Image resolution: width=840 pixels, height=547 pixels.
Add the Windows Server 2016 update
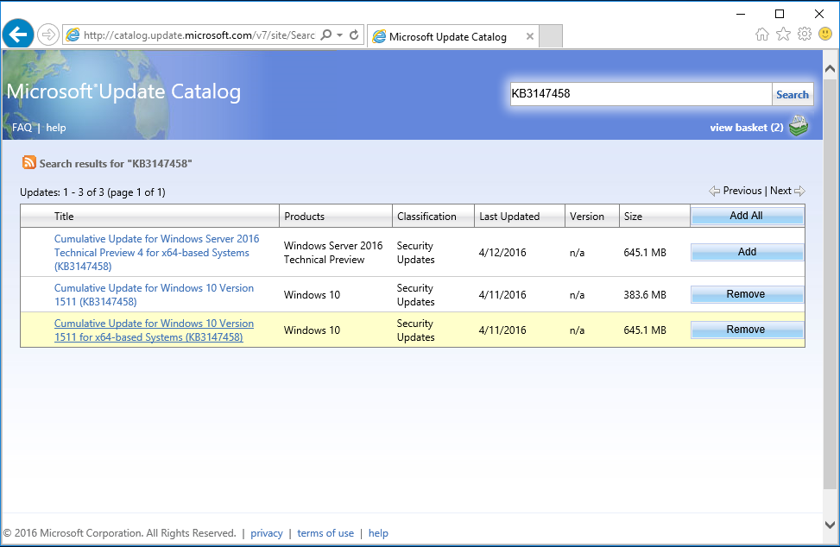747,252
